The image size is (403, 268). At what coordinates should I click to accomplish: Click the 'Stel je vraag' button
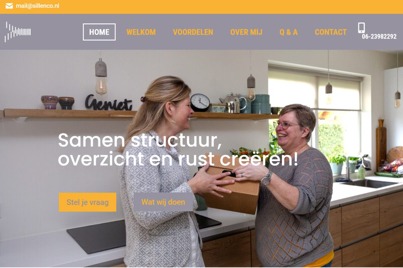tap(87, 202)
